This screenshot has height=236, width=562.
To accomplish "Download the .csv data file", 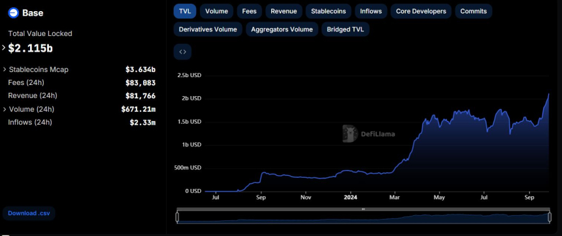I will point(29,213).
